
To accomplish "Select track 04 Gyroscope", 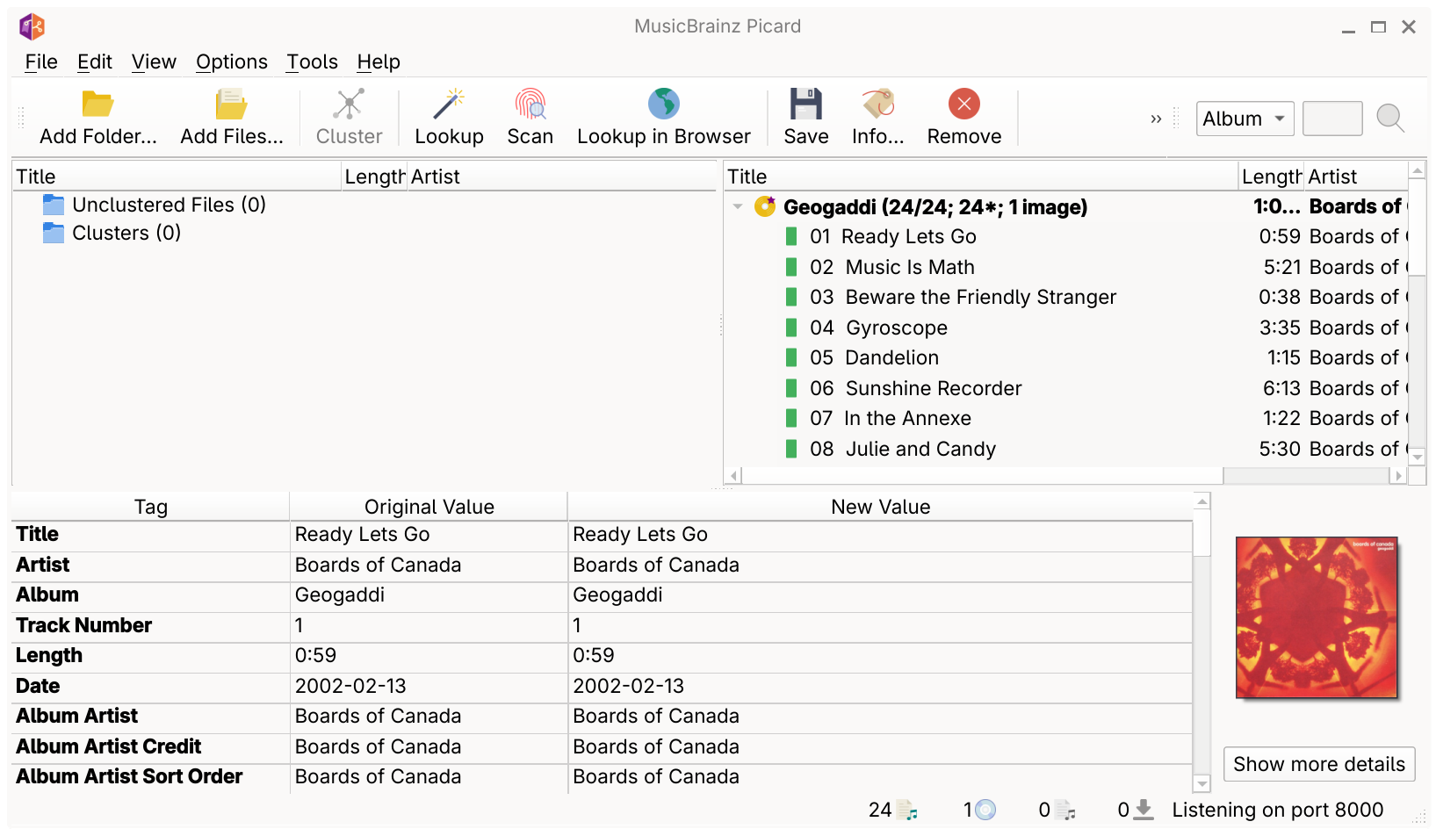I will tap(896, 328).
